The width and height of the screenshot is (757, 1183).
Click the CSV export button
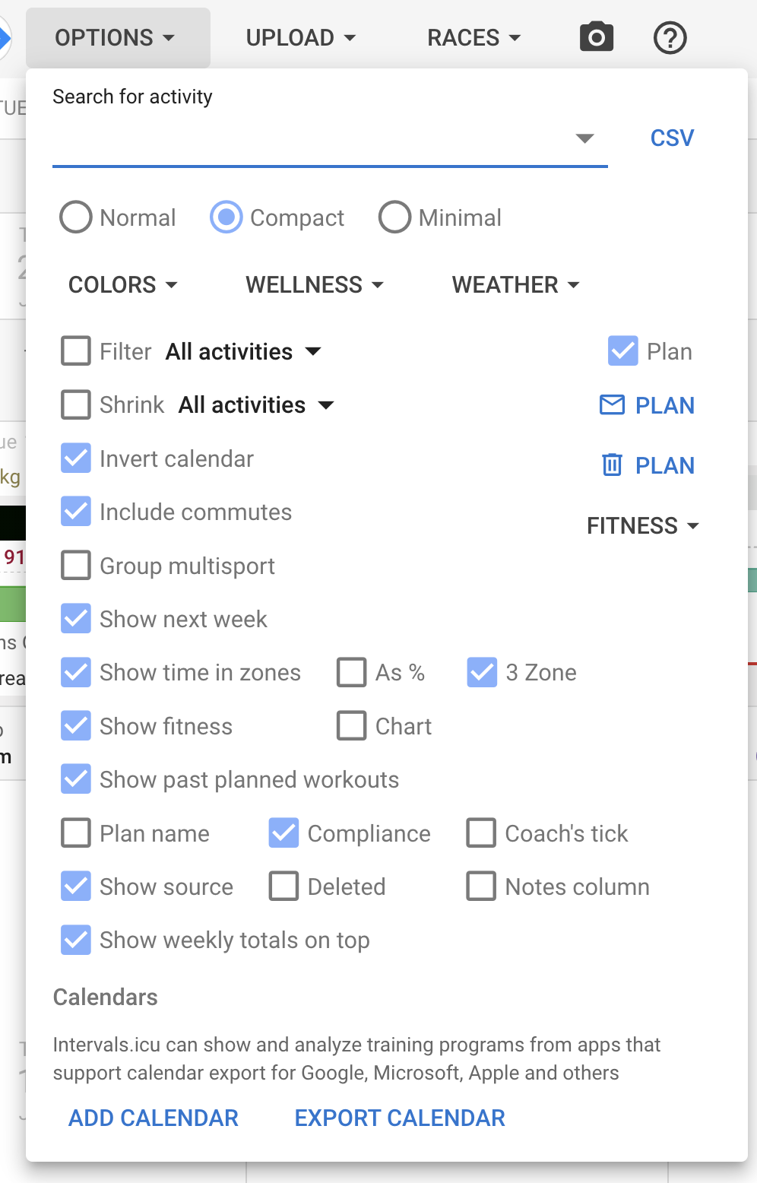point(672,138)
